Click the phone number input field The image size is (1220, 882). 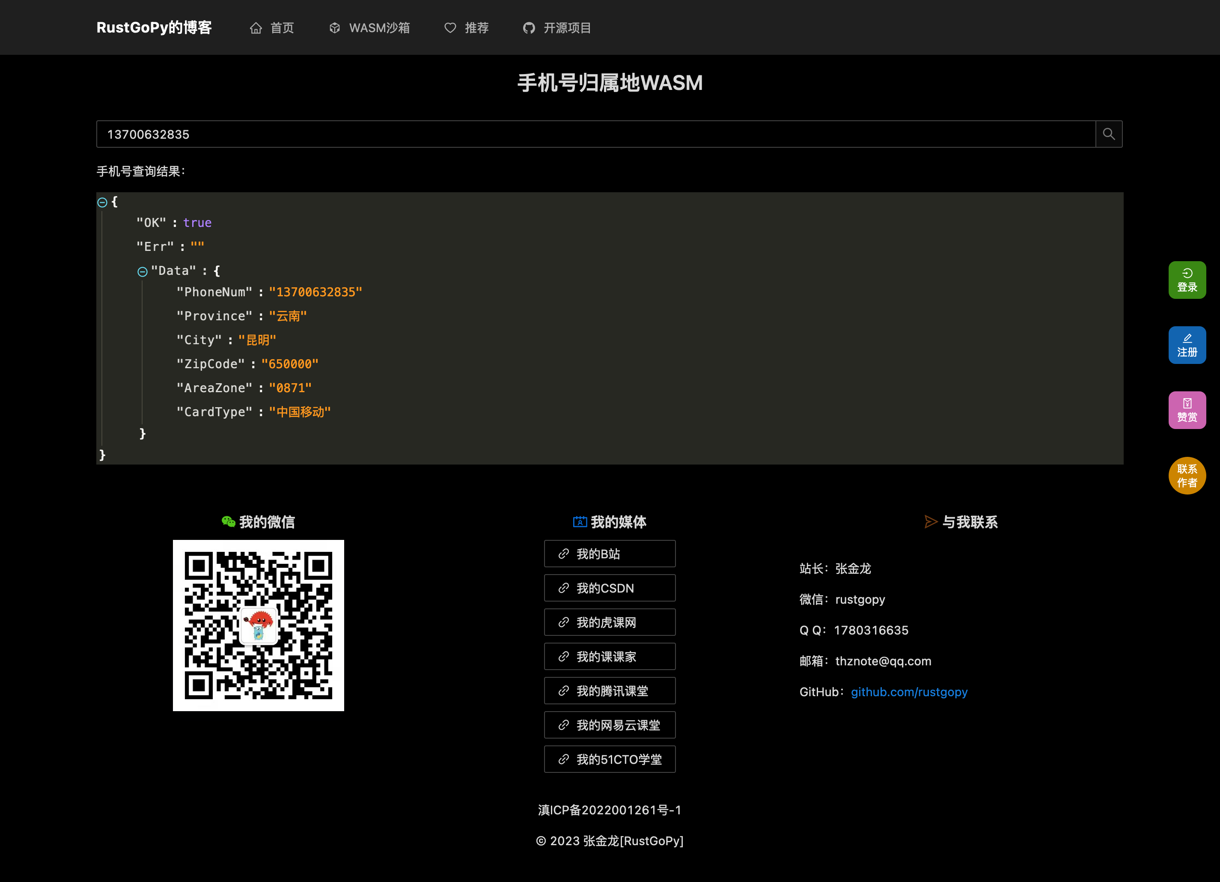tap(592, 134)
